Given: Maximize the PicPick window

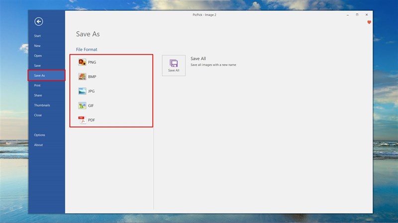Looking at the screenshot, I should 357,15.
